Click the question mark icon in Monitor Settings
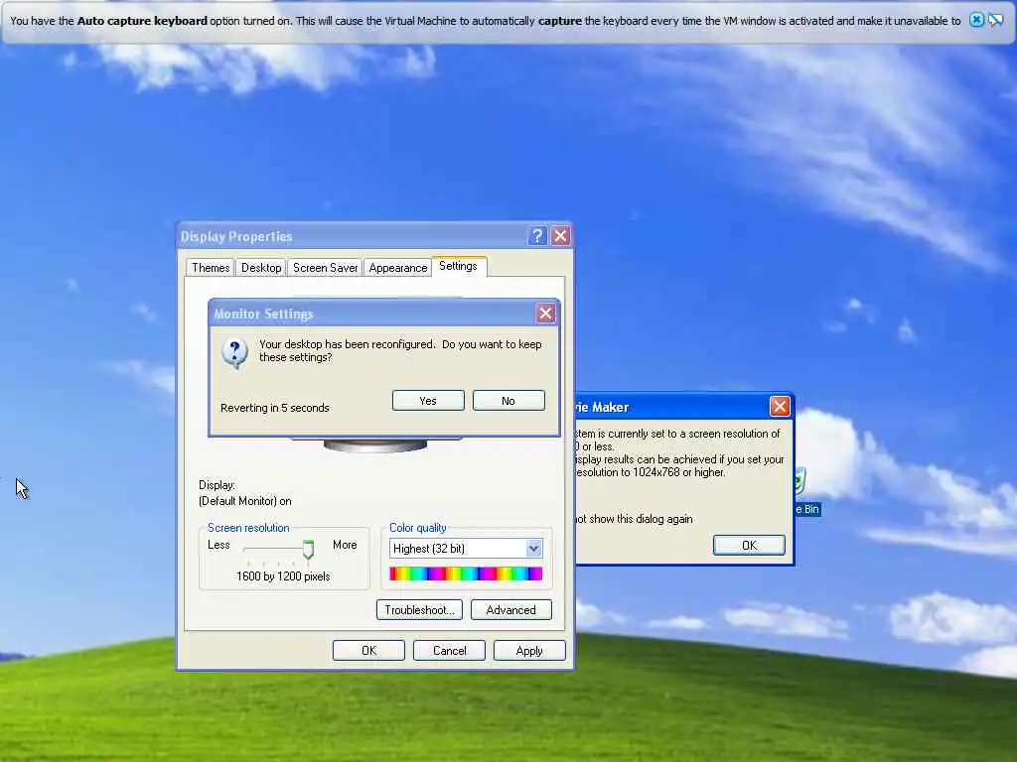 234,353
